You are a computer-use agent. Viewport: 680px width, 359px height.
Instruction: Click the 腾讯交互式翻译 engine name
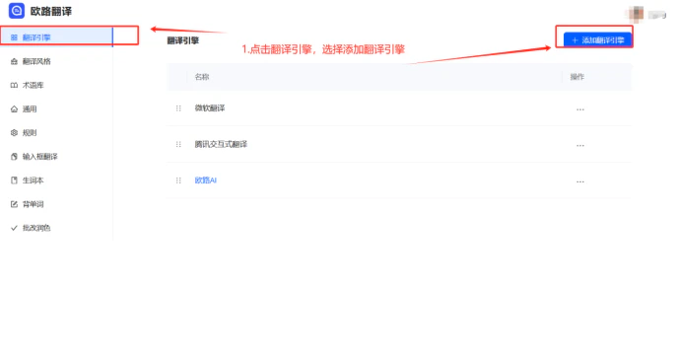pos(221,144)
